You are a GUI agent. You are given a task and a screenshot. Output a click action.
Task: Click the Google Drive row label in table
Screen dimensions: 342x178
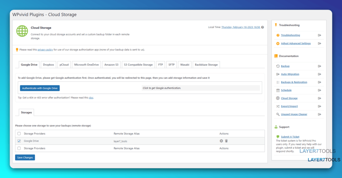(x=31, y=141)
